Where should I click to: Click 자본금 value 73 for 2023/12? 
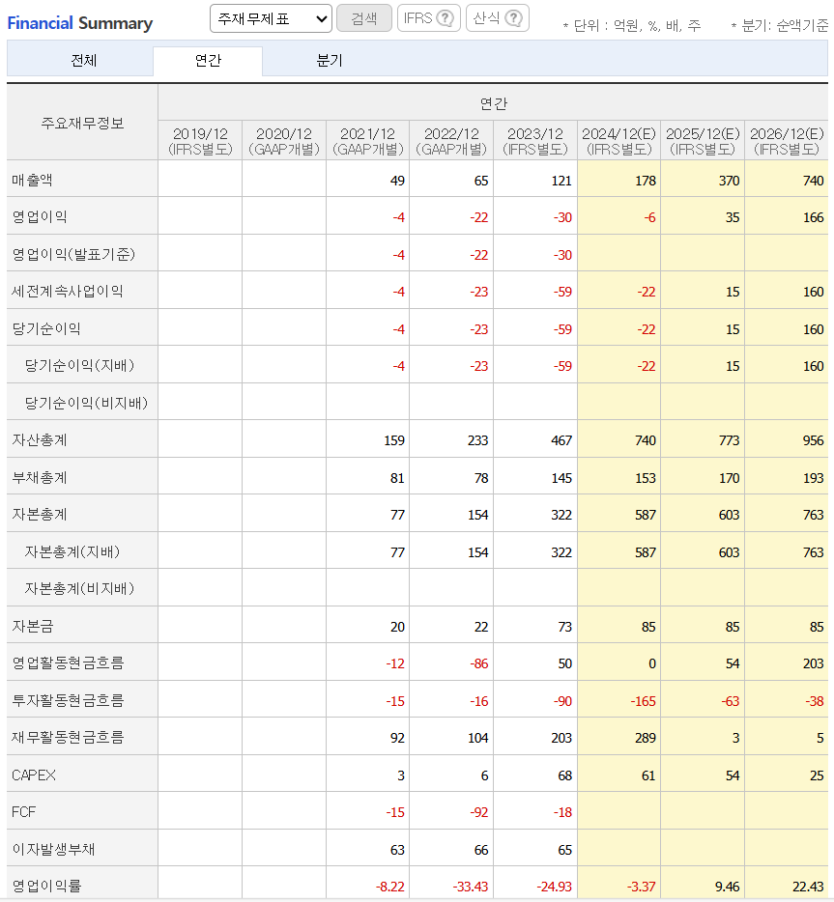click(564, 627)
